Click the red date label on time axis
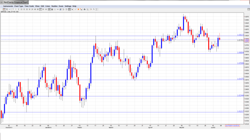Screen dimensions: 250x140 point(232,125)
